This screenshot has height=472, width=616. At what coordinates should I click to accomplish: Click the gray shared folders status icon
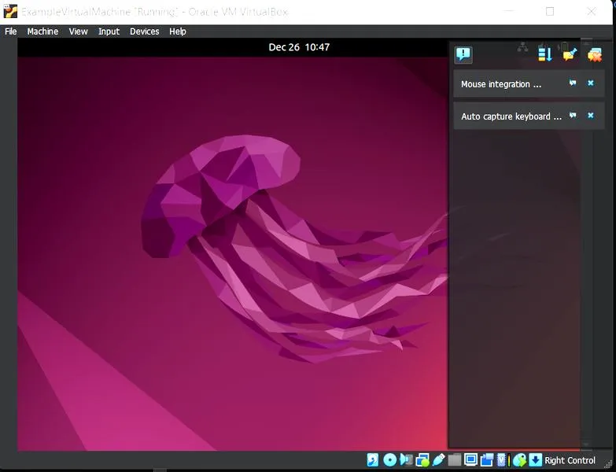pyautogui.click(x=455, y=460)
